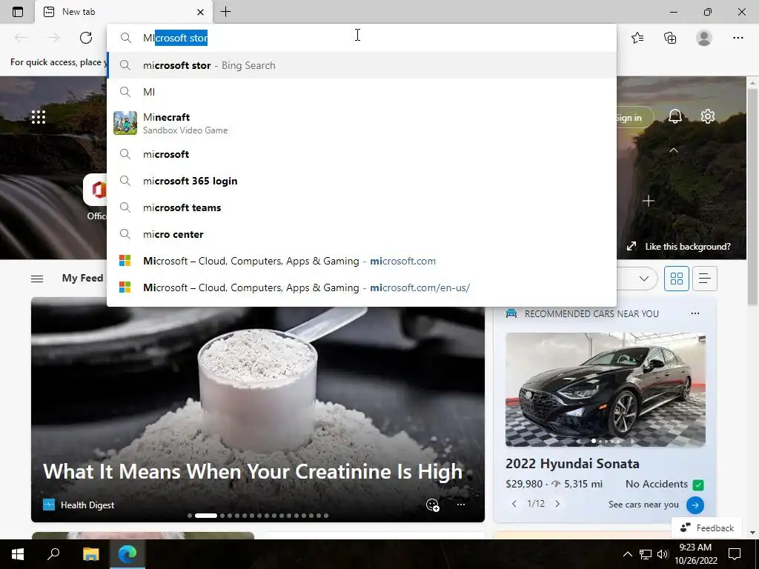The image size is (759, 569).
Task: Expand the feed layout dropdown chevron
Action: click(644, 279)
